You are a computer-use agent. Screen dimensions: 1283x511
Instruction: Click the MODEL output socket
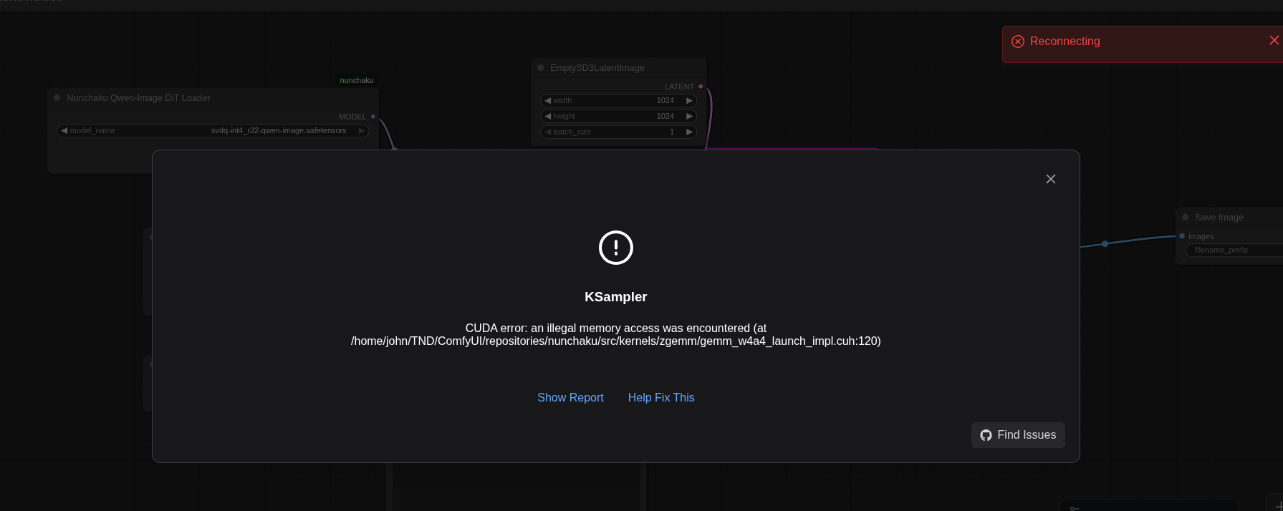coord(373,117)
